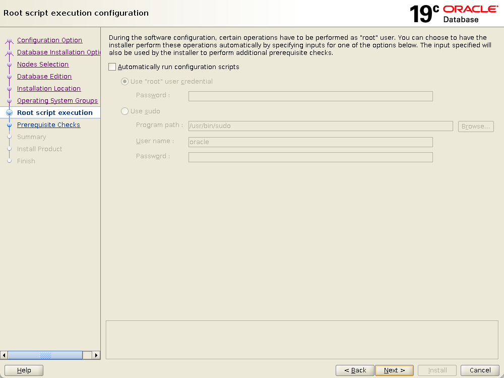Cancel the Oracle installer

click(479, 370)
